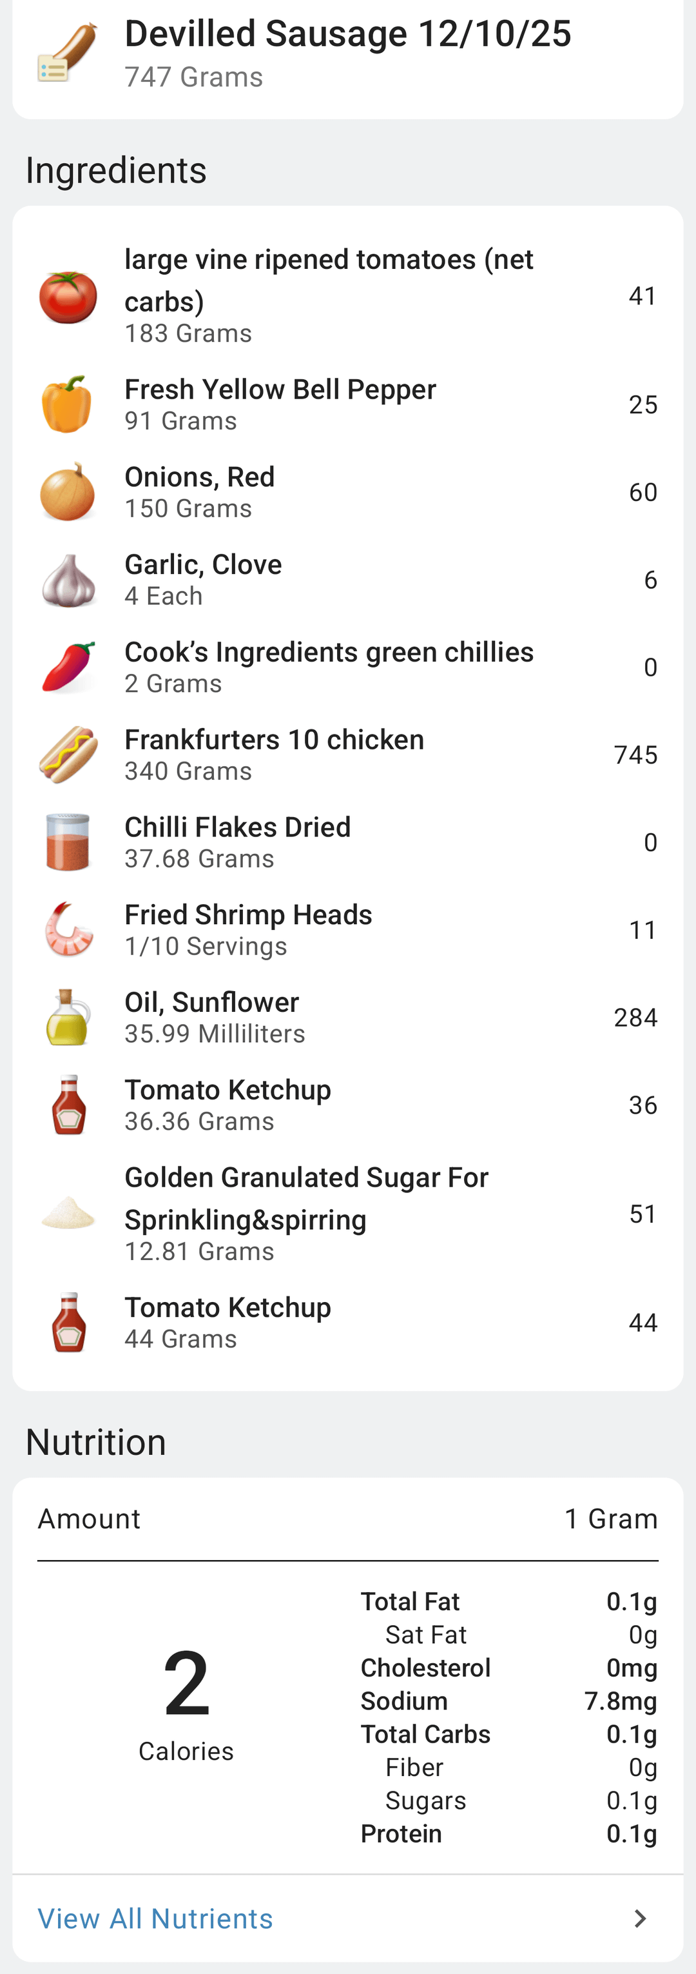
Task: Open the Tomato Ketchup 36.36 Grams entry
Action: (x=227, y=1104)
